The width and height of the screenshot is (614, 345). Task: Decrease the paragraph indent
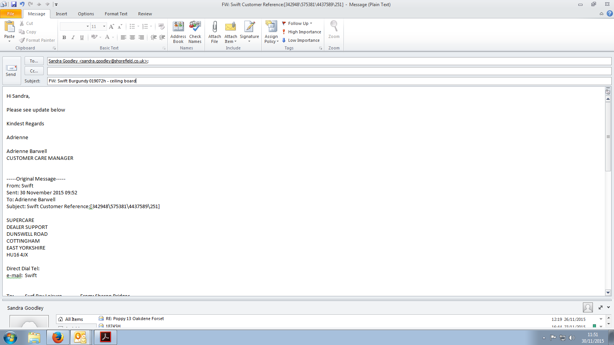tap(153, 37)
